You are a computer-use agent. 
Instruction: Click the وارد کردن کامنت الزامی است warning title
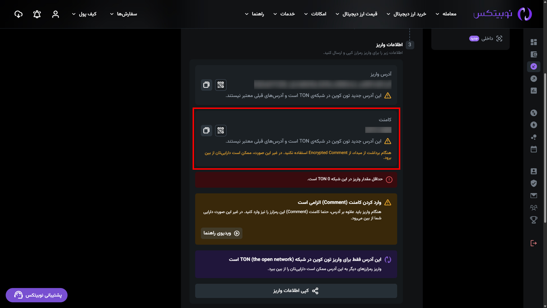tap(339, 202)
